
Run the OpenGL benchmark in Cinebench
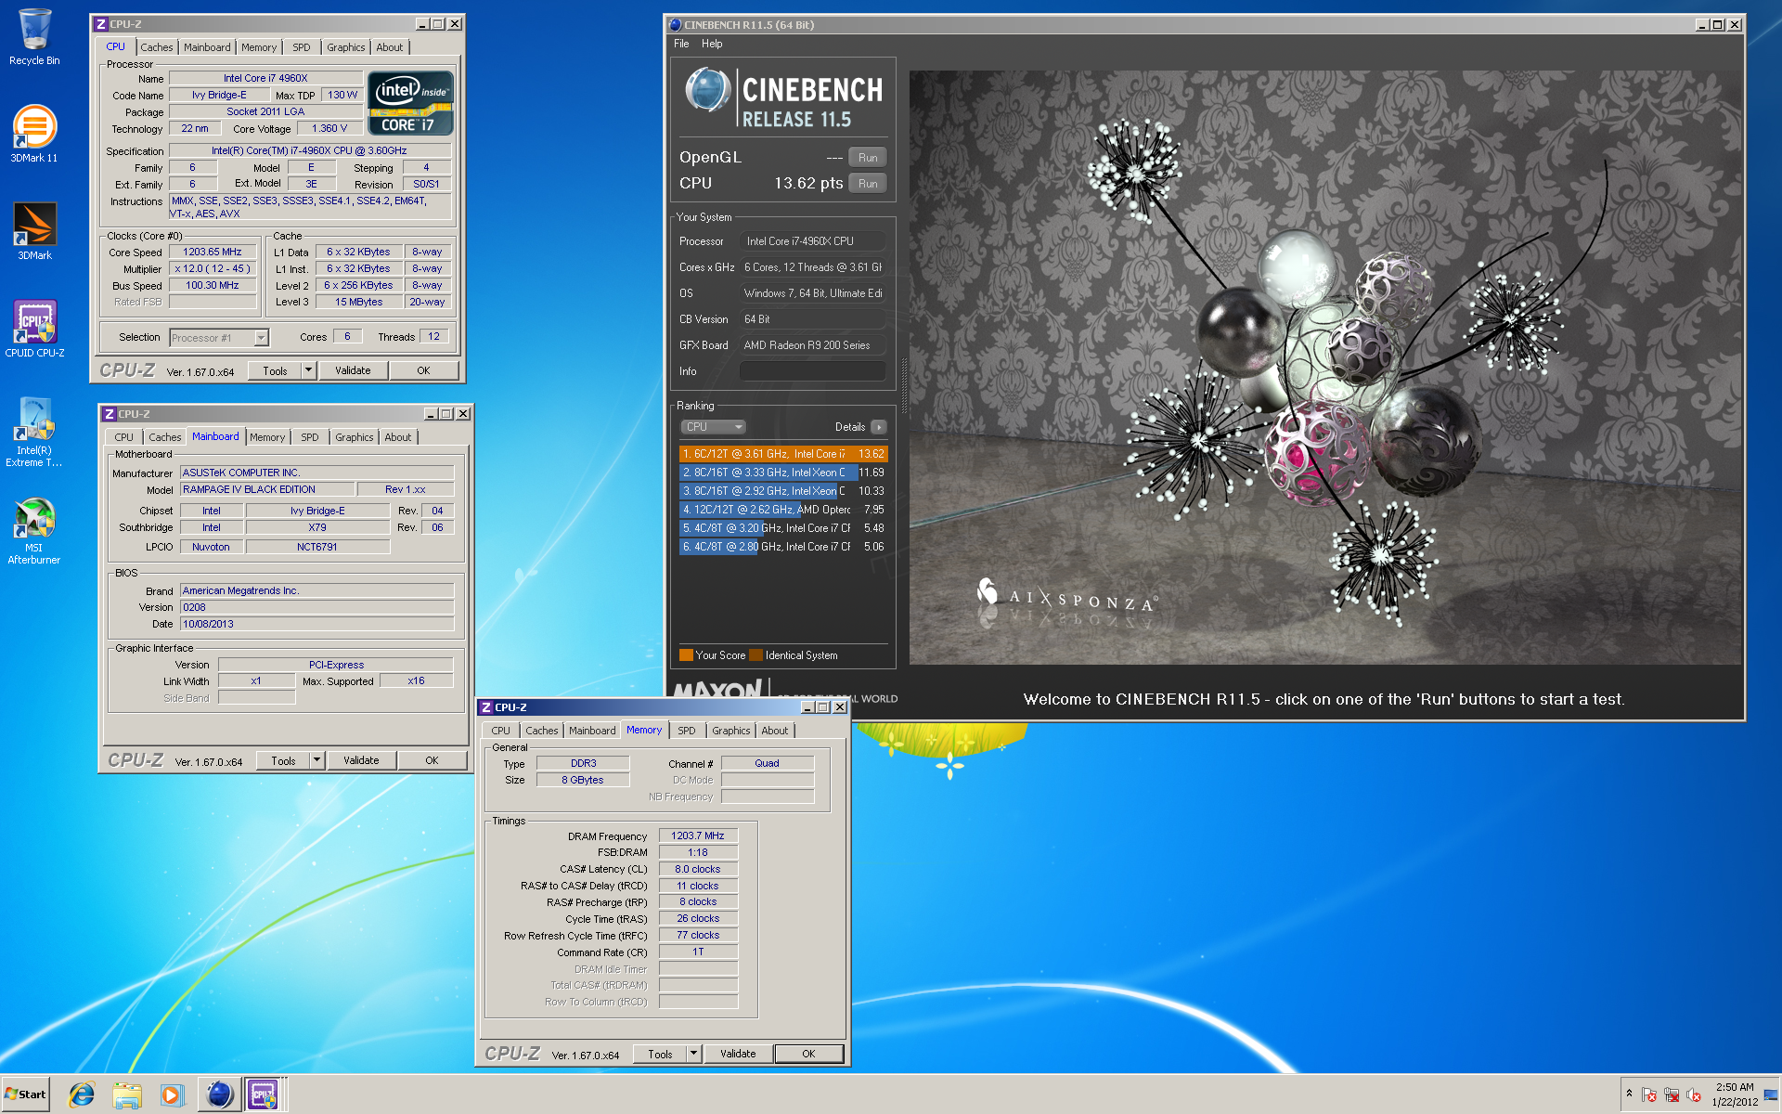(868, 158)
